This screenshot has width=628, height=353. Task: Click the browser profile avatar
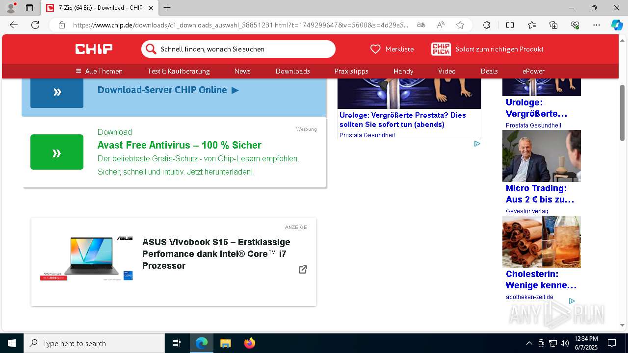pos(11,8)
